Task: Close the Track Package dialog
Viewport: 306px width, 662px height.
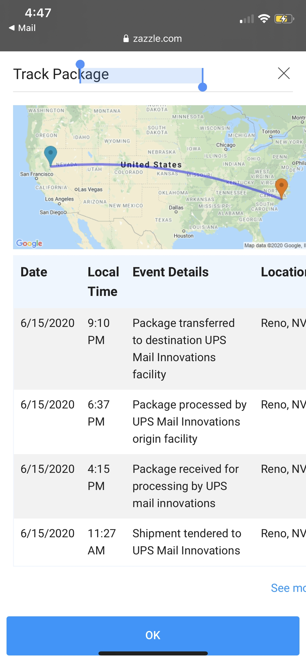Action: tap(284, 73)
